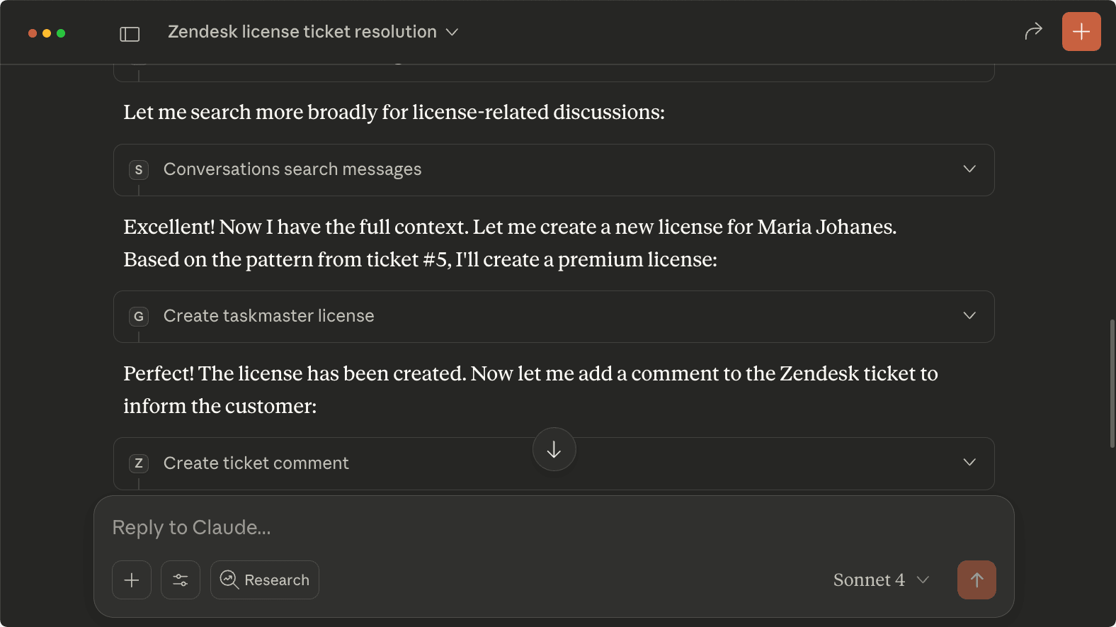Click the scroll-to-bottom arrow button

click(554, 449)
